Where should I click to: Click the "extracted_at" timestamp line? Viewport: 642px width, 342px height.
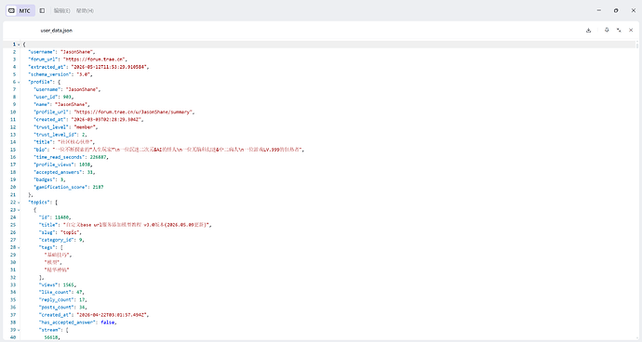coord(88,67)
